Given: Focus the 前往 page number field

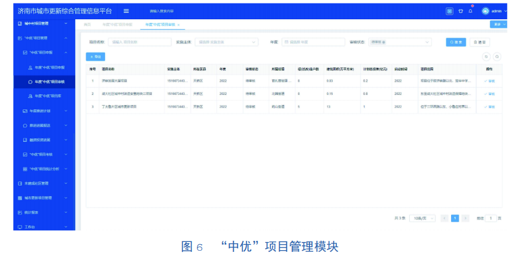Looking at the screenshot, I should tap(491, 218).
